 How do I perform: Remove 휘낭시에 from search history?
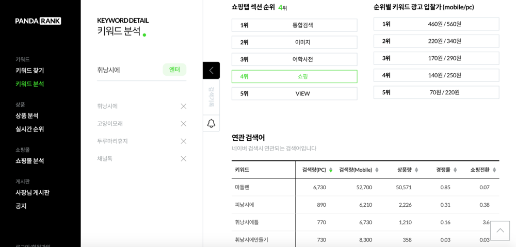(x=183, y=106)
